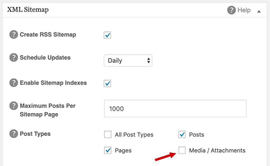Open help tooltip for Enable Sitemap Indexes
The image size is (270, 166).
click(14, 83)
